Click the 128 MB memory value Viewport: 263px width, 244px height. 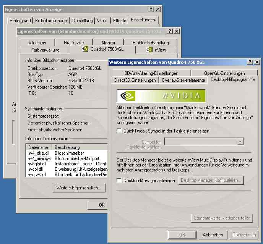[x=75, y=87]
